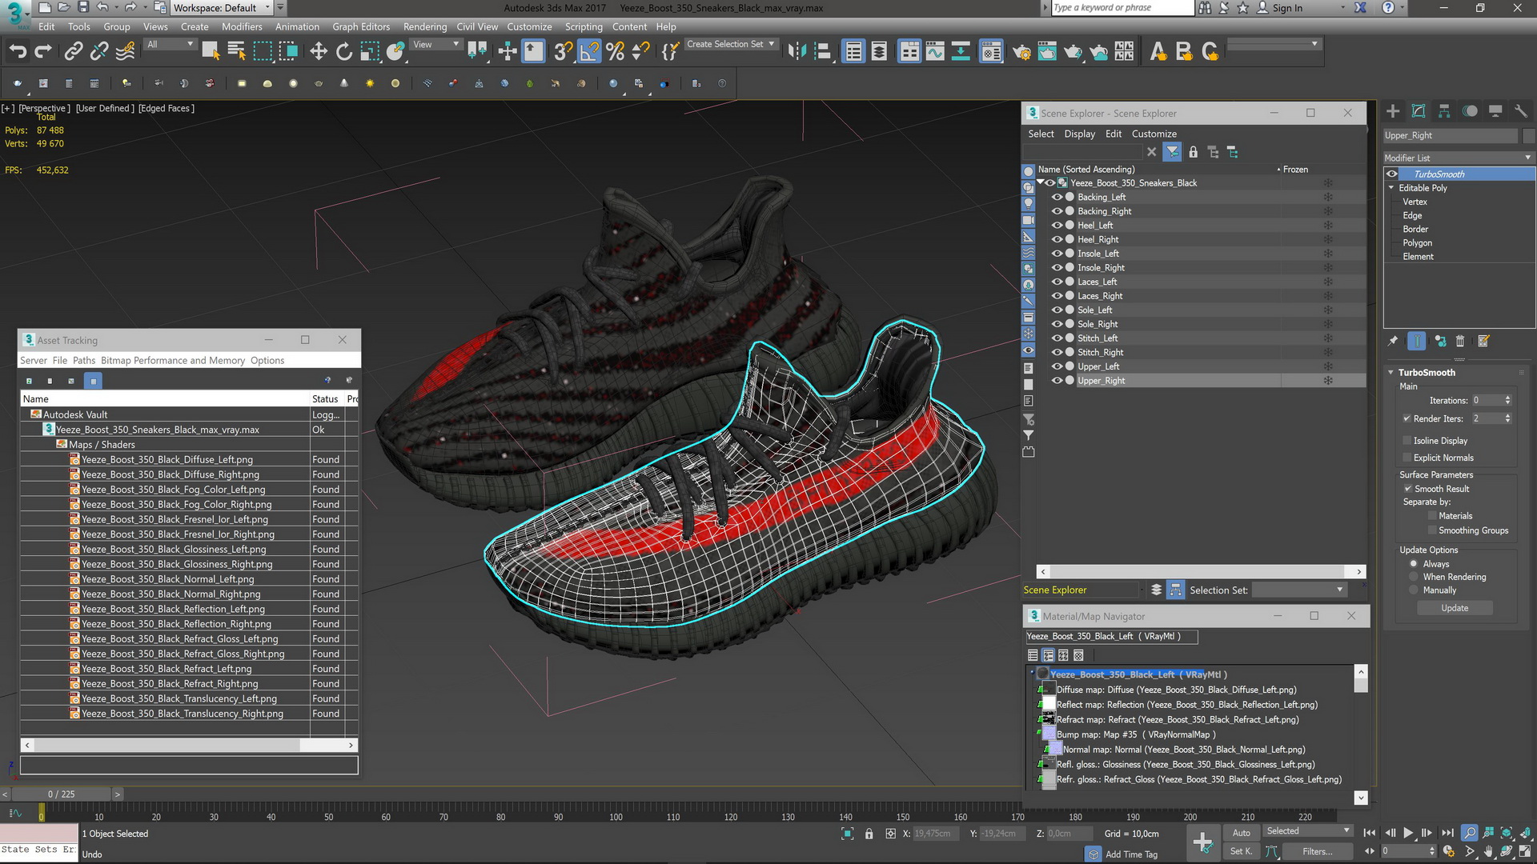The image size is (1537, 864).
Task: Click the Pin Stack icon under modifier stack
Action: pos(1393,341)
